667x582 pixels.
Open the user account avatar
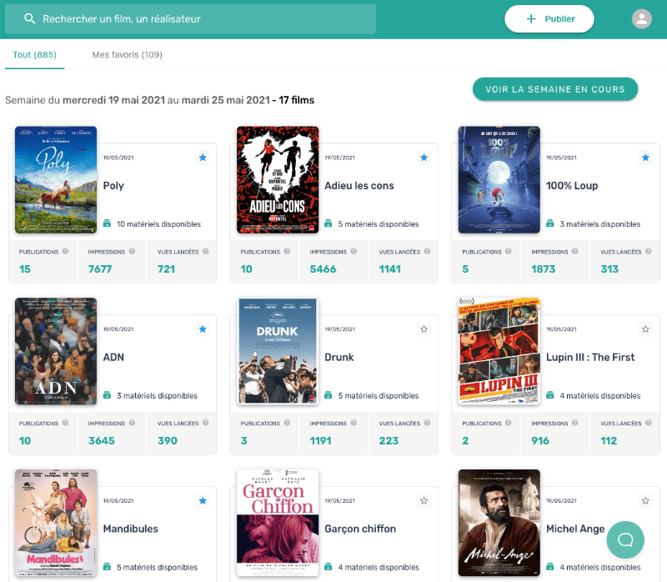[x=641, y=18]
